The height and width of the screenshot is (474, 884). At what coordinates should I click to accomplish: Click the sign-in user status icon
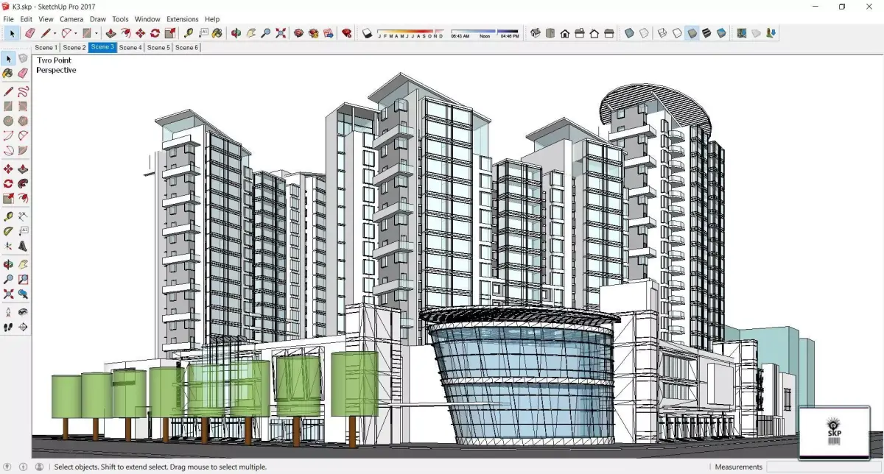39,467
